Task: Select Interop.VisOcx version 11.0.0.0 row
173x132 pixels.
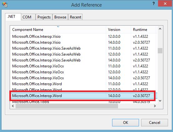Action: pos(84,66)
